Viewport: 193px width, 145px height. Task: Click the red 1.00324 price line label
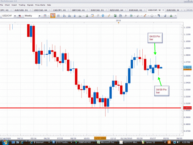[x=187, y=108]
